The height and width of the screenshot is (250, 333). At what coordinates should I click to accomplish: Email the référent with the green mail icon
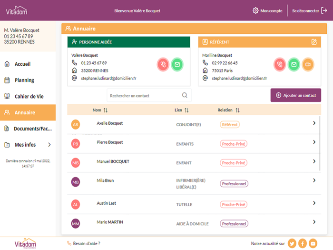click(x=294, y=64)
